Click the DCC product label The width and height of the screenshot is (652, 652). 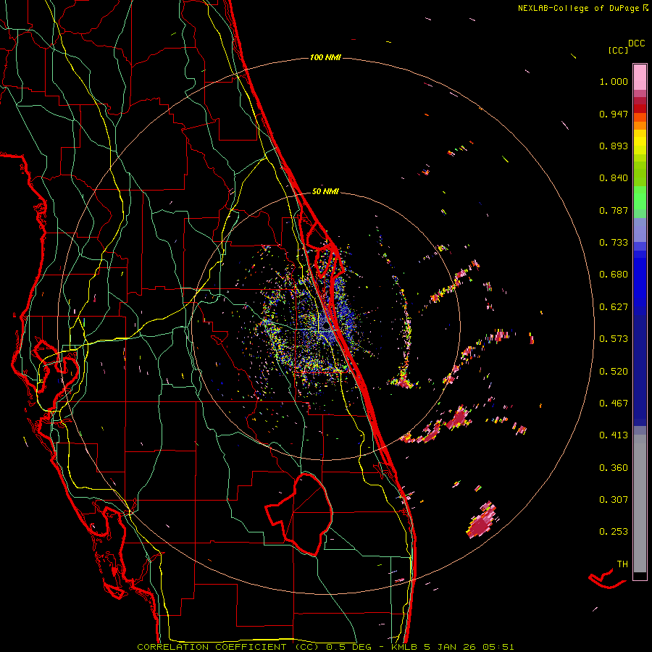click(x=637, y=43)
